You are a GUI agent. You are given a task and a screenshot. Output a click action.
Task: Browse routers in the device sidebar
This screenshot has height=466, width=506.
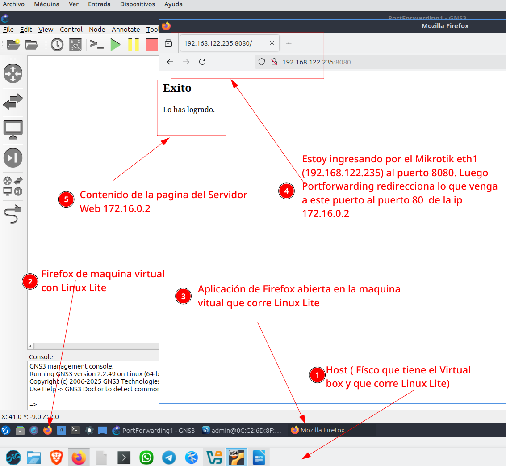(x=13, y=73)
